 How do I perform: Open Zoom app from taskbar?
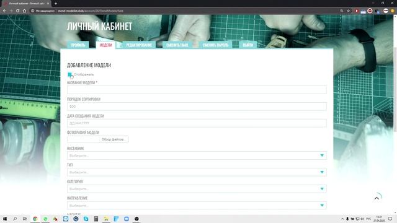127,219
